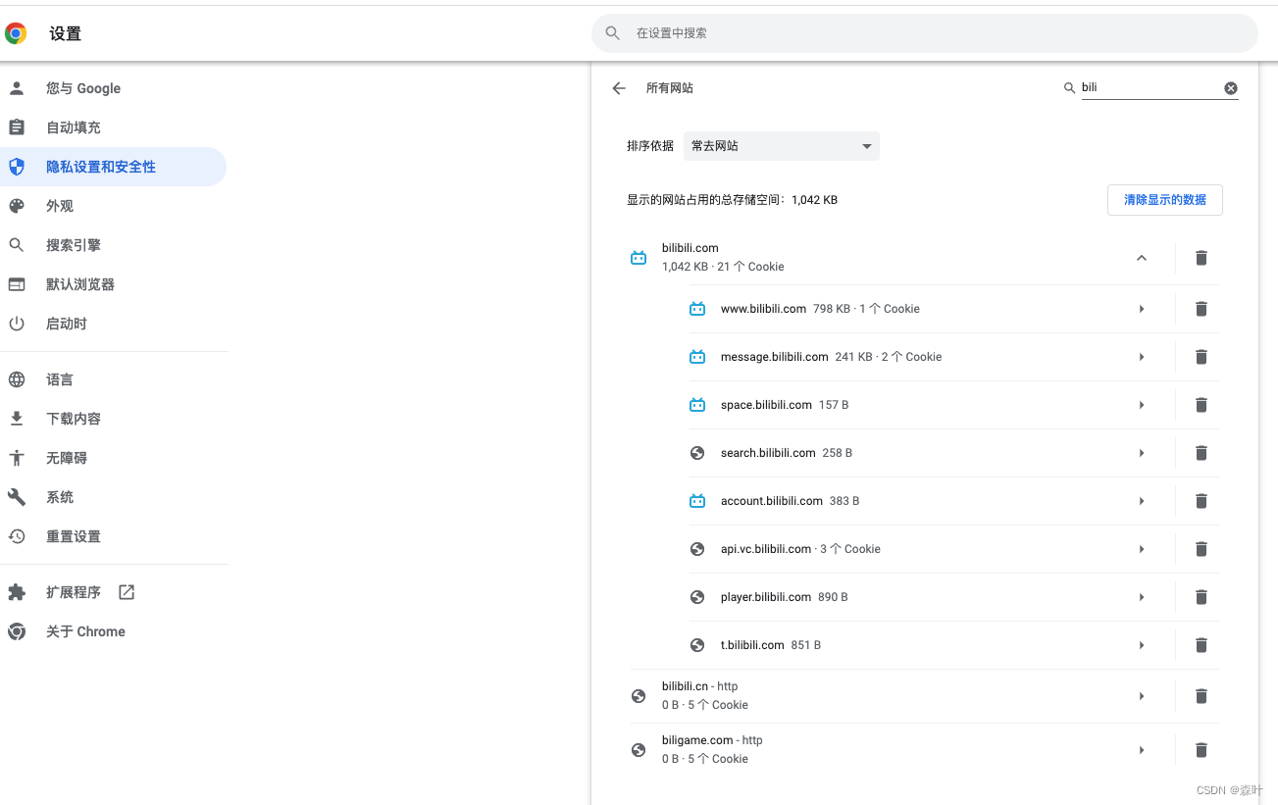Expand account.bilibili.com row arrow
The height and width of the screenshot is (805, 1278).
click(1142, 501)
